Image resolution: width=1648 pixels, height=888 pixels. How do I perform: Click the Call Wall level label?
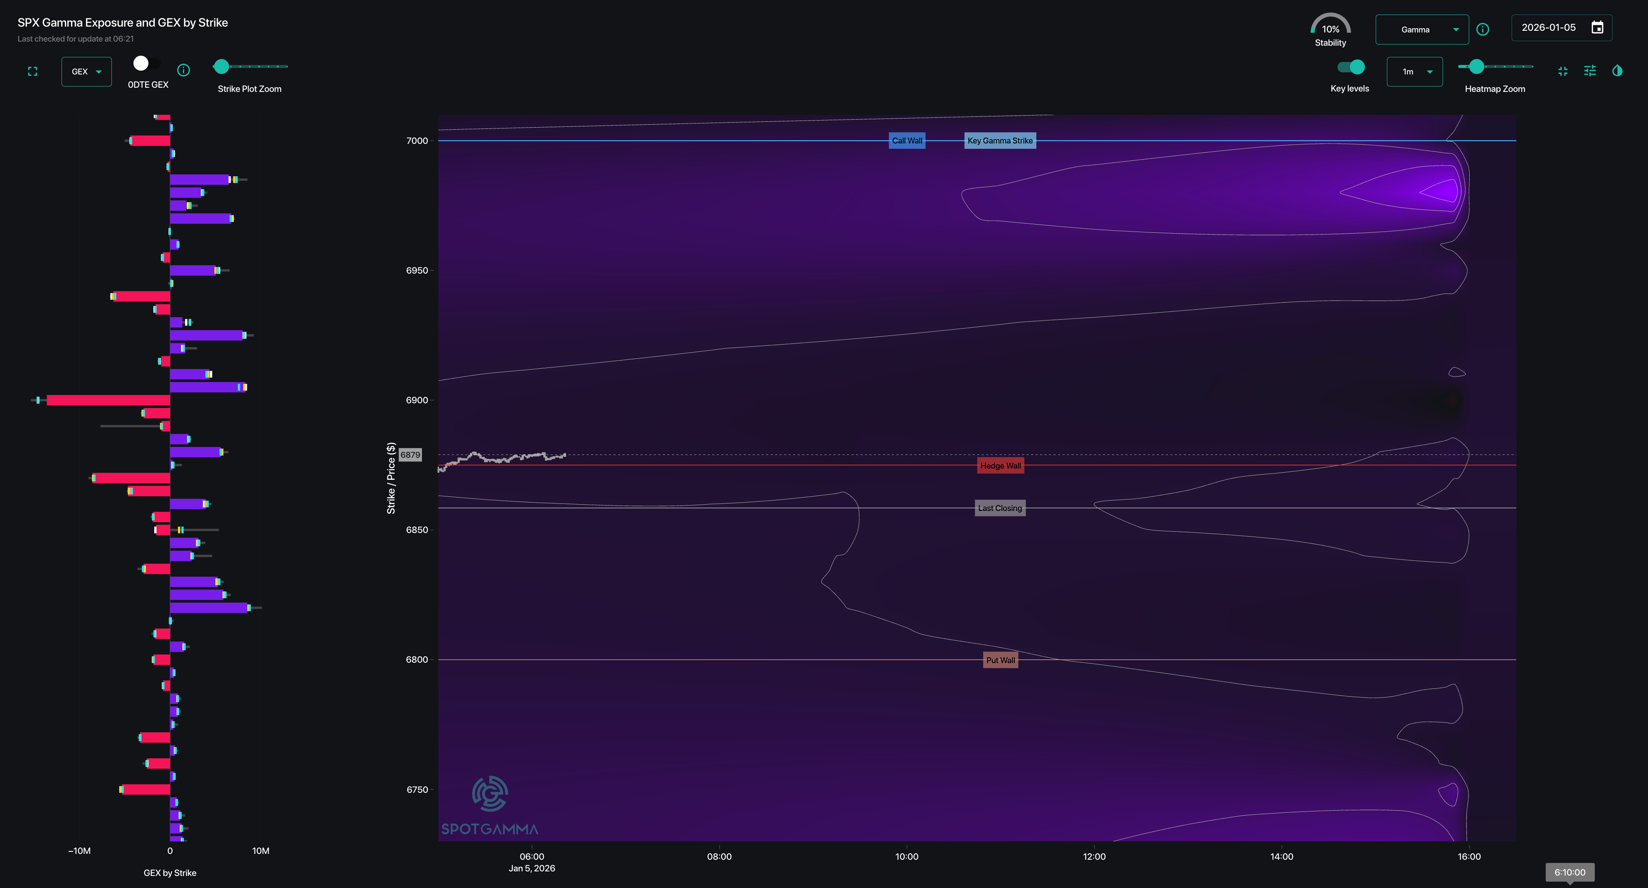pyautogui.click(x=907, y=141)
